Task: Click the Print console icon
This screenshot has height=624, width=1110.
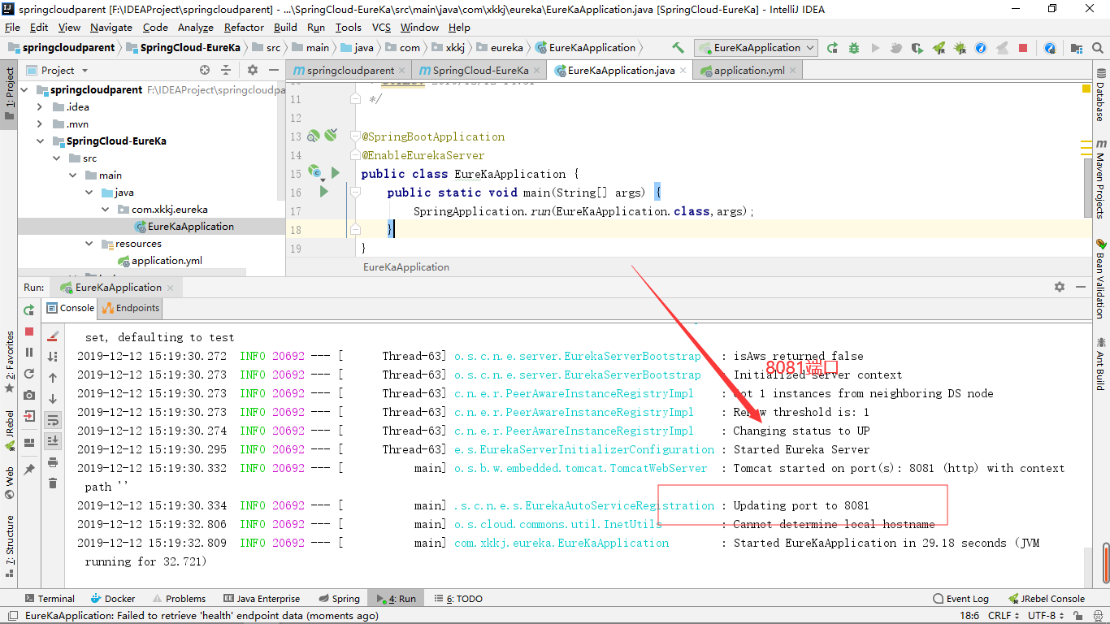Action: 53,462
